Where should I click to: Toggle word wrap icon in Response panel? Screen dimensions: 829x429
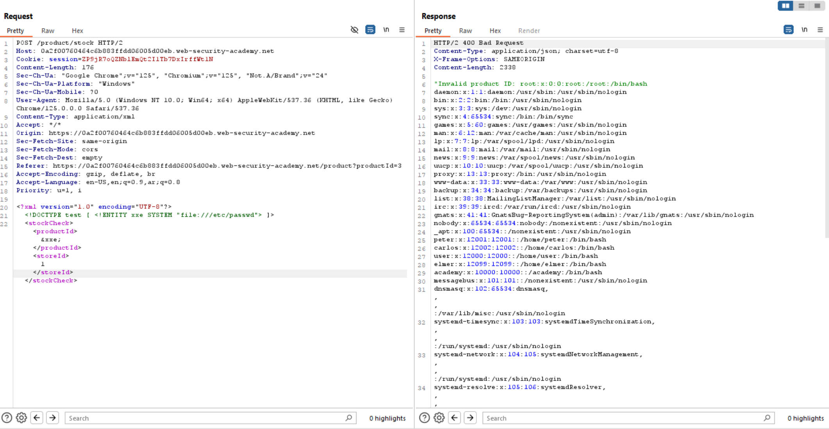pyautogui.click(x=788, y=30)
